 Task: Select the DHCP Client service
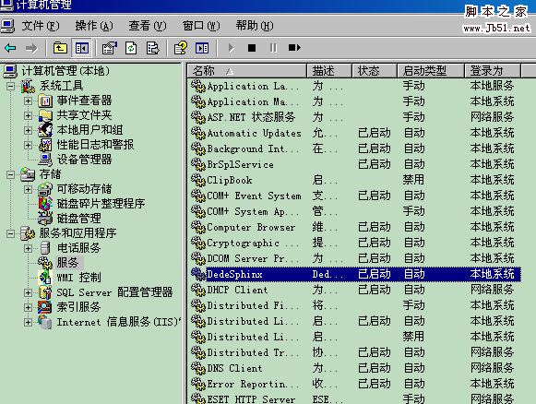(x=355, y=290)
